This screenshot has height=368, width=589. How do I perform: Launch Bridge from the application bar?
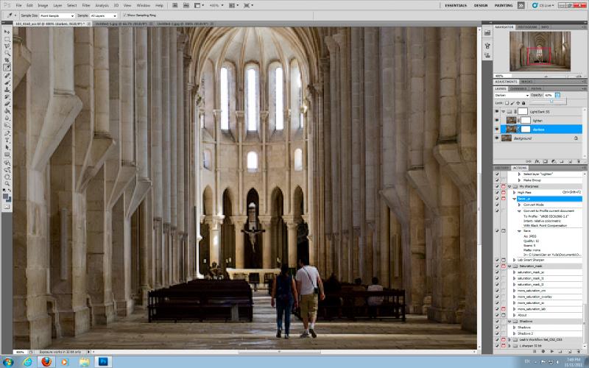(175, 6)
